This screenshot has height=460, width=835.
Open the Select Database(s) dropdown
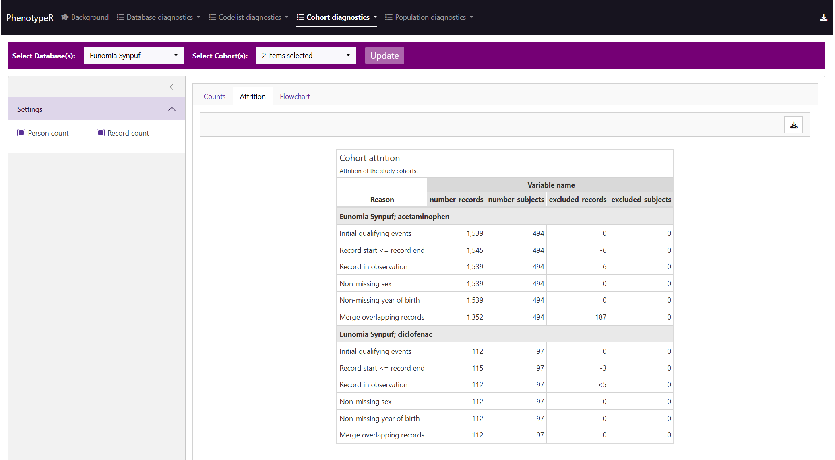134,55
